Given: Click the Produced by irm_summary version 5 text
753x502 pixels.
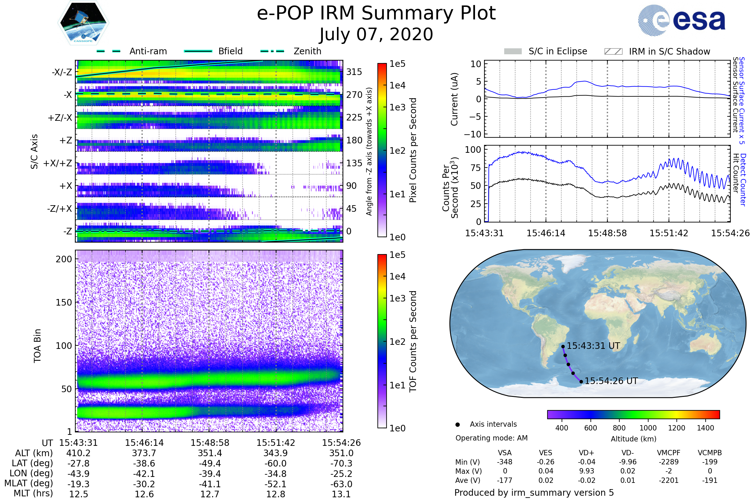Looking at the screenshot, I should tap(534, 492).
